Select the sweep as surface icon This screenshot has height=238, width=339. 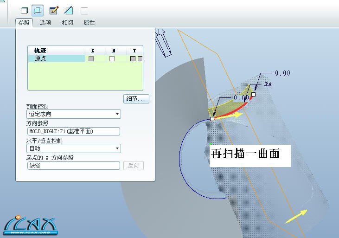(x=38, y=11)
